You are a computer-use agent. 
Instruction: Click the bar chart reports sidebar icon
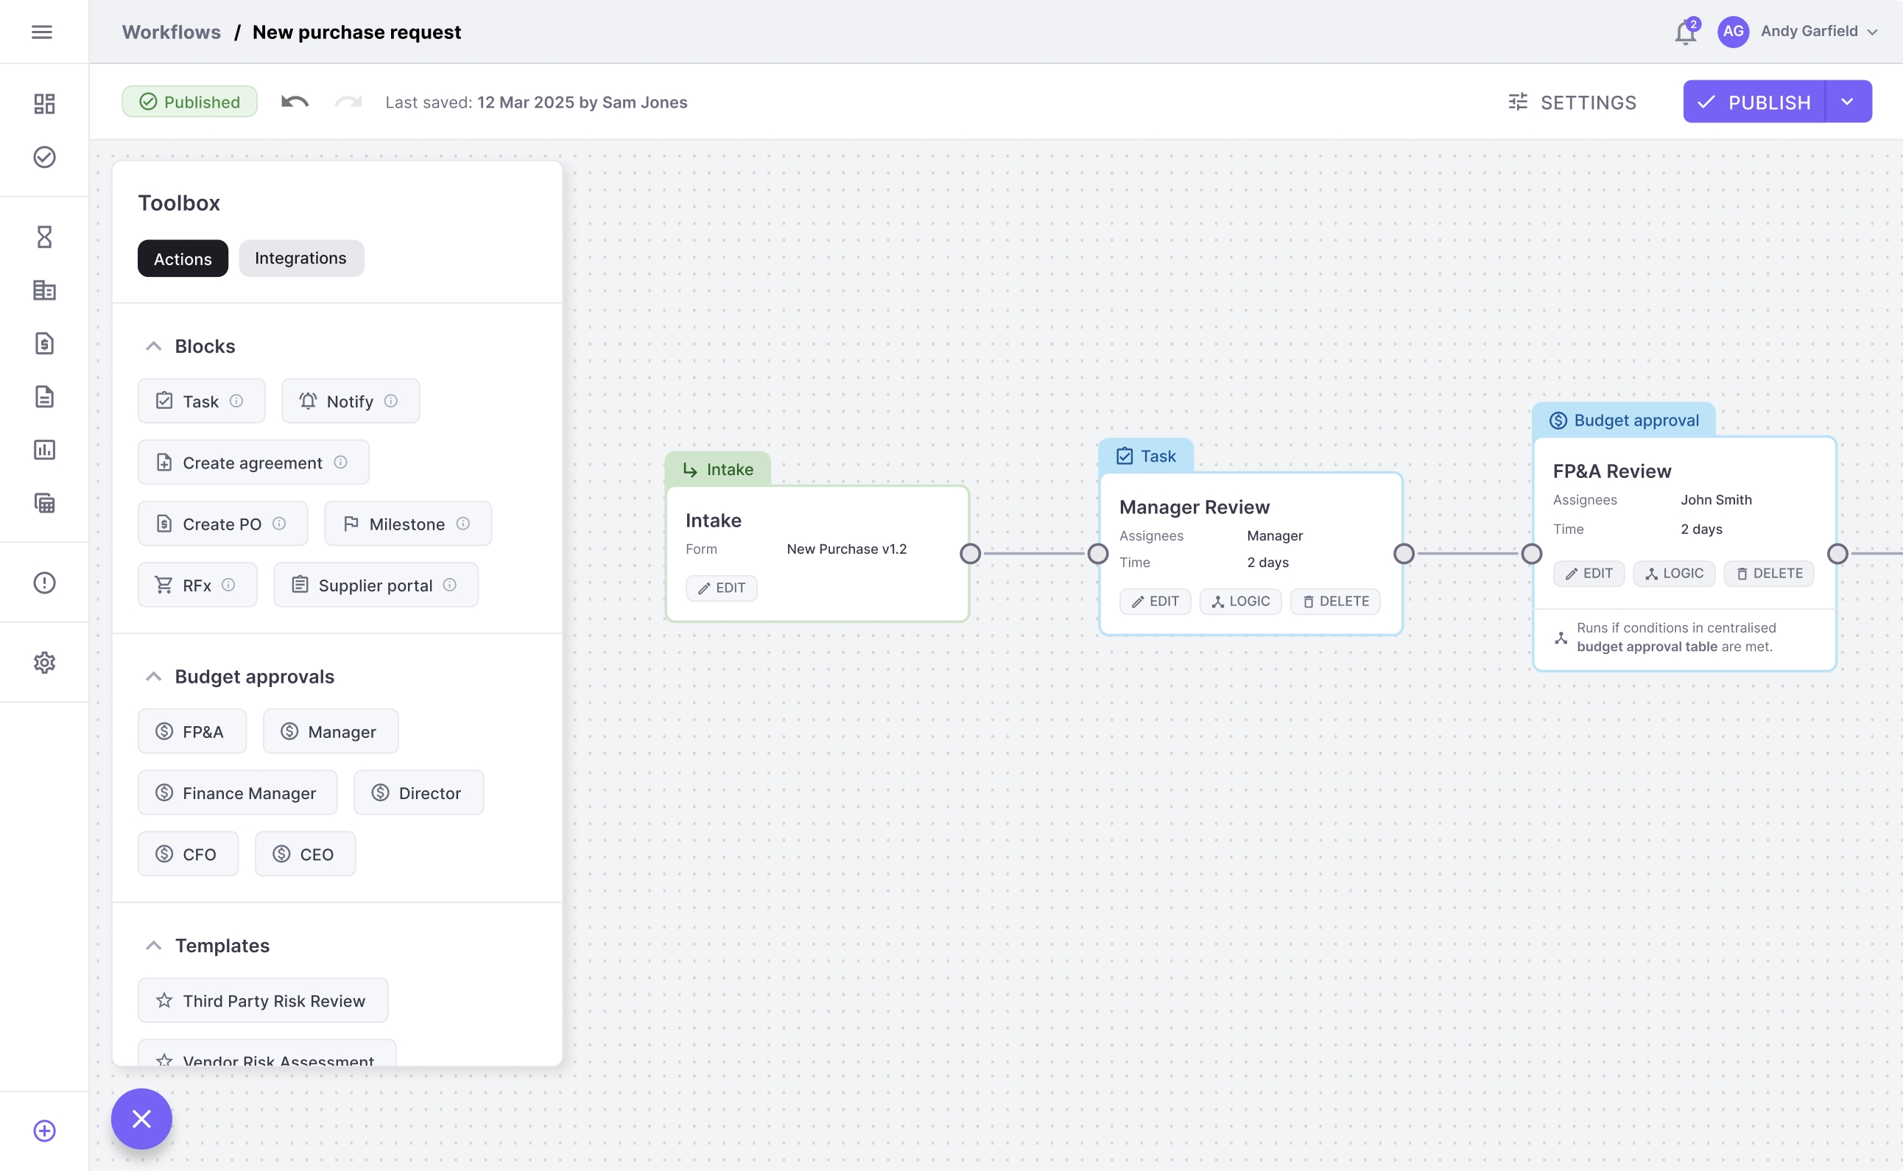click(44, 450)
